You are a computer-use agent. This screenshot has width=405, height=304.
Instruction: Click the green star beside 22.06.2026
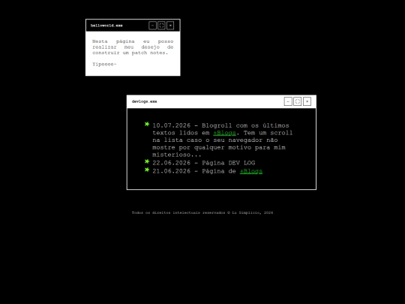(x=147, y=161)
